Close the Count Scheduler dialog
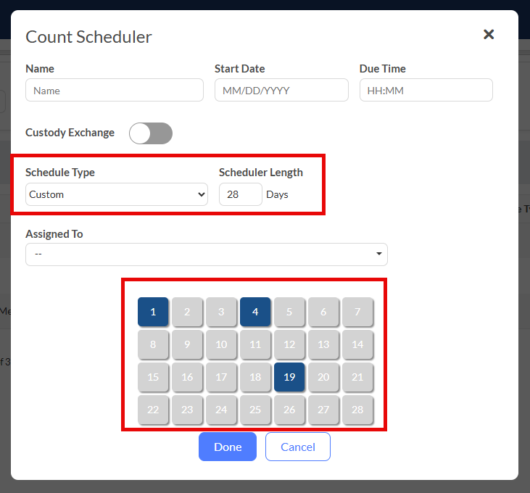The width and height of the screenshot is (530, 493). 489,34
